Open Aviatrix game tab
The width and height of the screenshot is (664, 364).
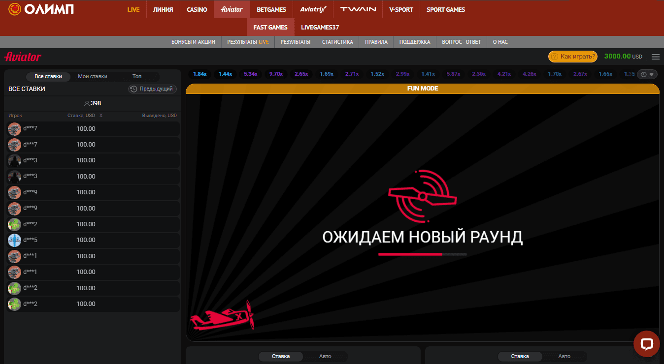tap(313, 9)
